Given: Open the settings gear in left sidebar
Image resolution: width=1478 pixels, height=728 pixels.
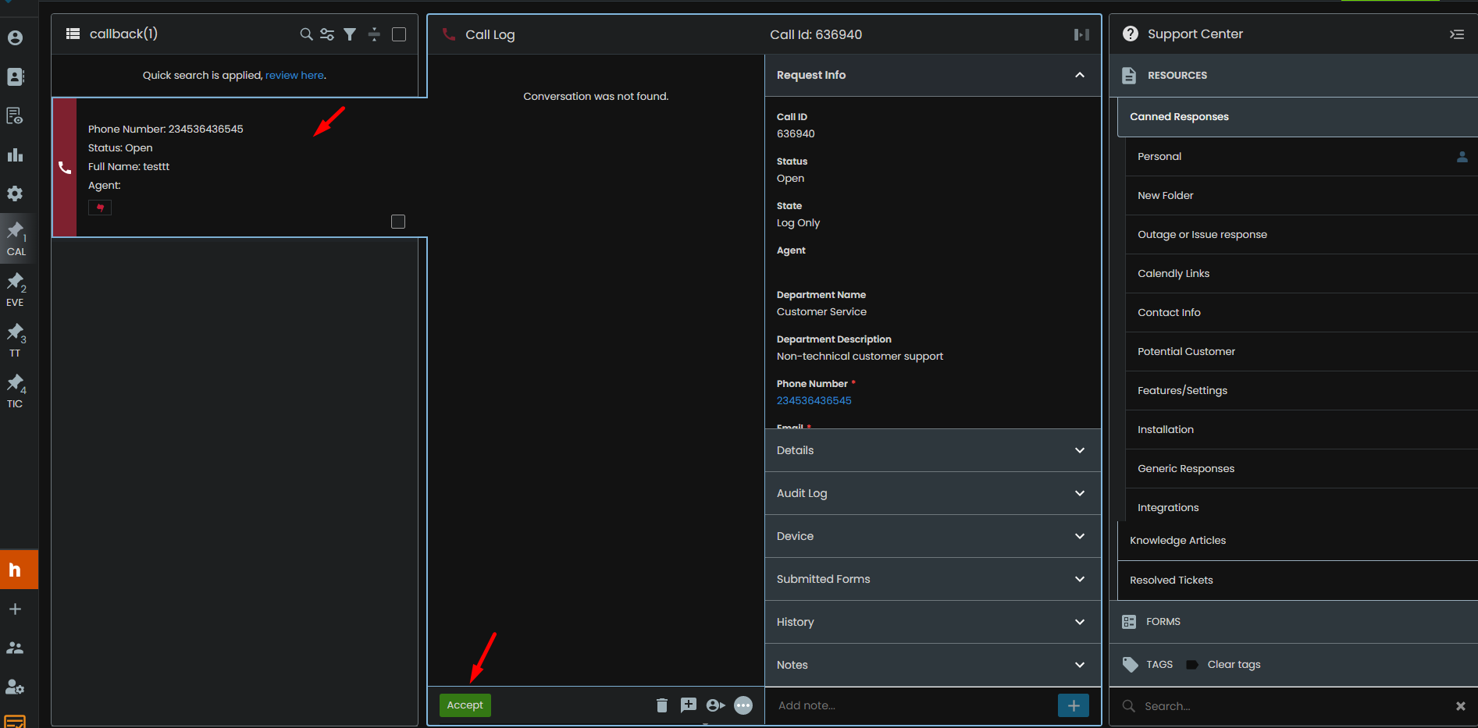Looking at the screenshot, I should click(x=15, y=194).
